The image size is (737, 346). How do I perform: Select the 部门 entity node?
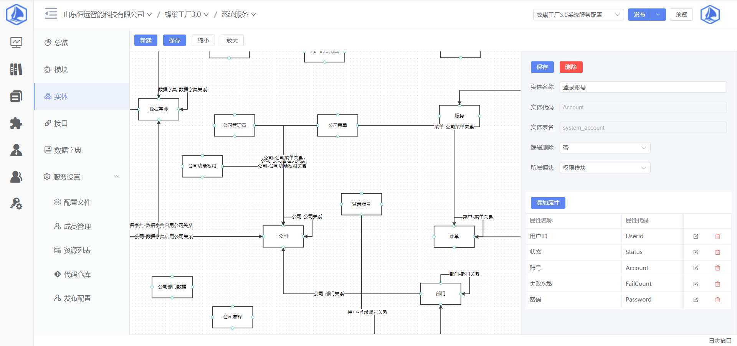[441, 294]
